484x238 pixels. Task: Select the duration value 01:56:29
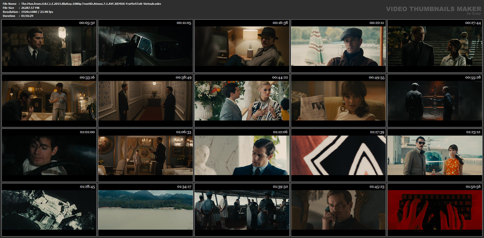click(x=27, y=16)
